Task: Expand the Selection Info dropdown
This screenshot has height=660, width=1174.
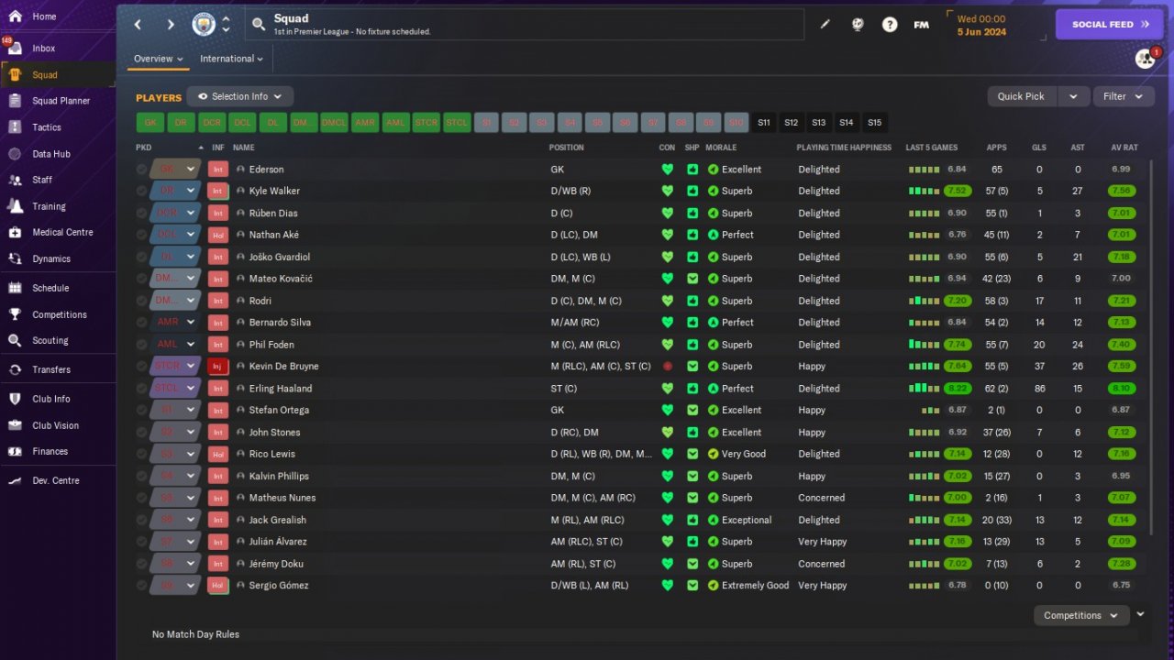Action: click(240, 96)
